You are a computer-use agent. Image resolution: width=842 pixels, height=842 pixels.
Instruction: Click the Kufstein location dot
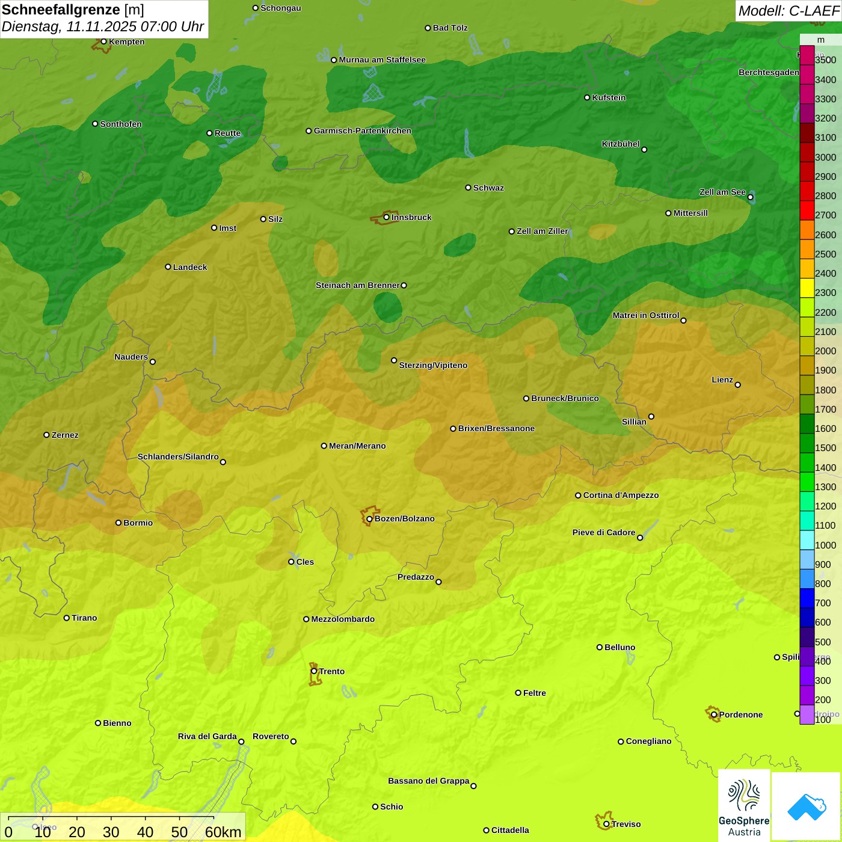coord(588,97)
